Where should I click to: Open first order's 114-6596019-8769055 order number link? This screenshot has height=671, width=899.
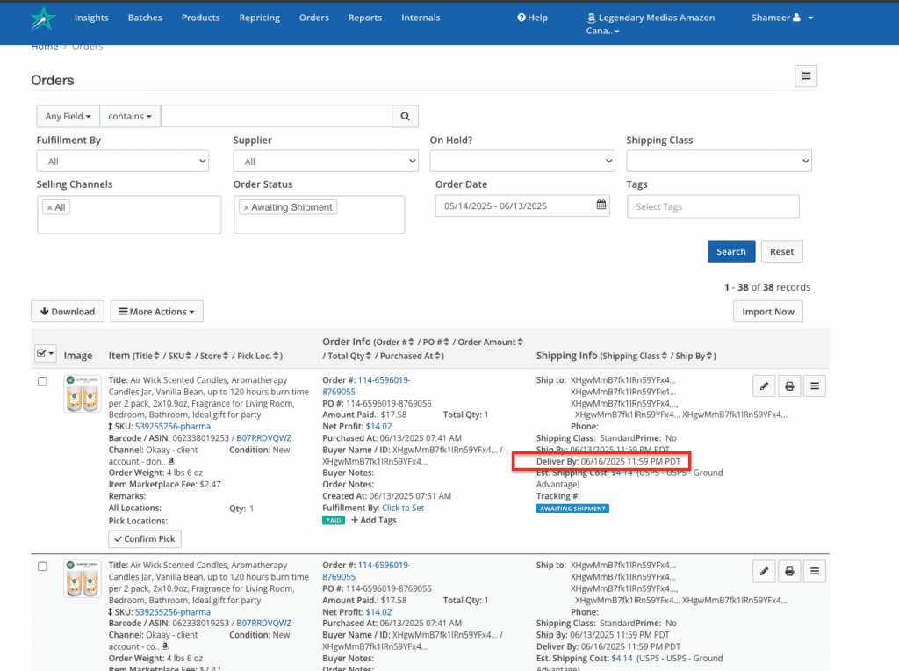coord(367,386)
